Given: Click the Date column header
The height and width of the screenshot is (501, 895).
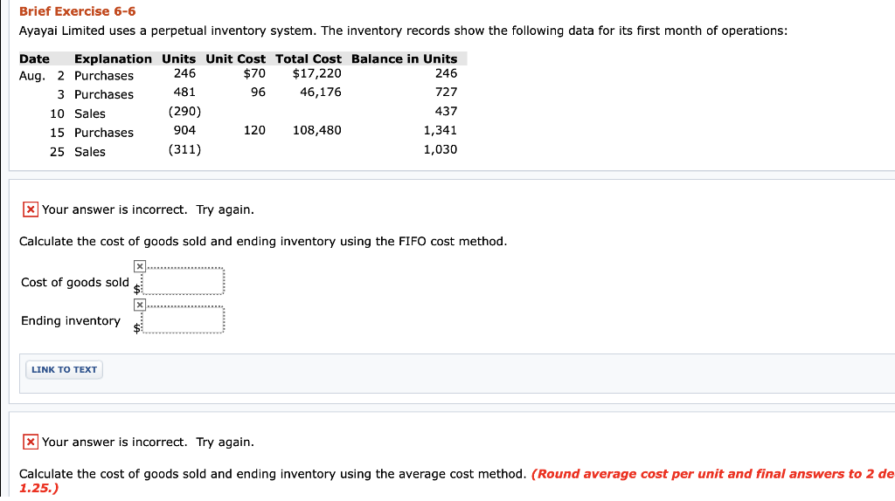Looking at the screenshot, I should (x=34, y=58).
